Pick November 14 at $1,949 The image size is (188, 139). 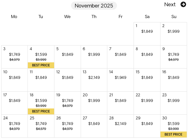pyautogui.click(x=120, y=80)
